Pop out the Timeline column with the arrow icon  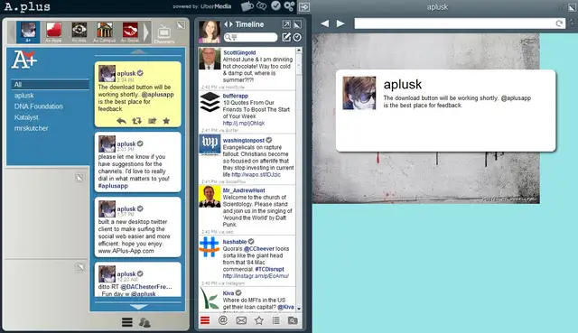[x=286, y=24]
